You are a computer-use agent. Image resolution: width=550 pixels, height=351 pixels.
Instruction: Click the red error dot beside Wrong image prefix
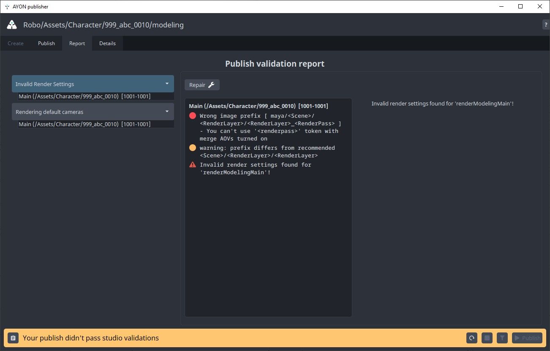point(193,116)
